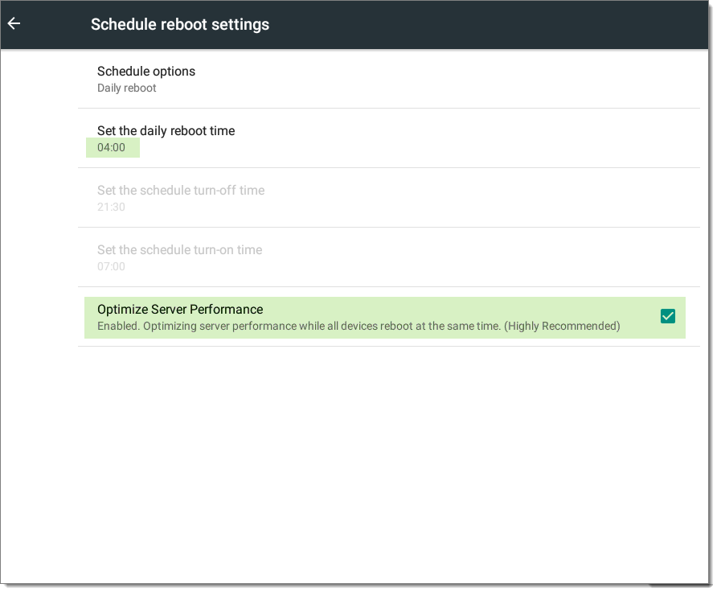Image resolution: width=717 pixels, height=592 pixels.
Task: Select 'Set the schedule turn-on time' label
Action: pyautogui.click(x=180, y=250)
